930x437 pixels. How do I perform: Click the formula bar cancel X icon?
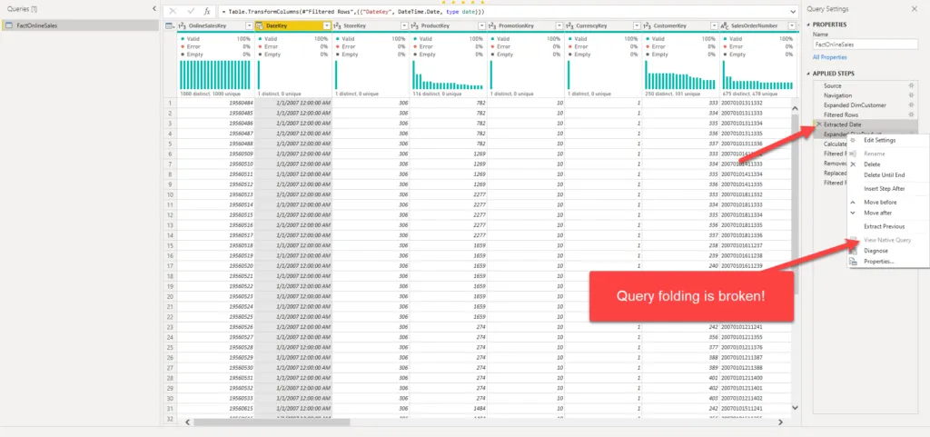(173, 10)
